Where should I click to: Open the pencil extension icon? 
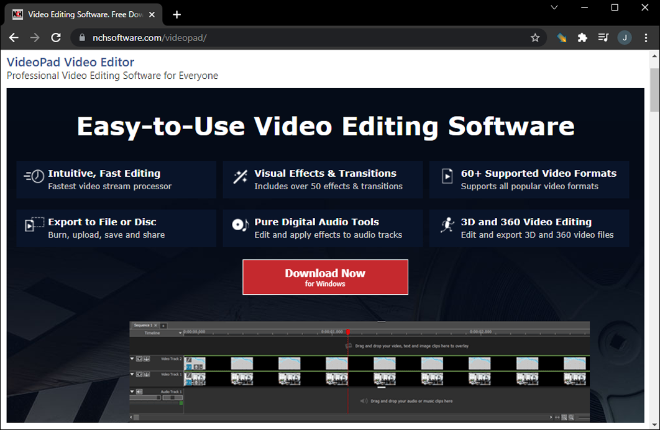point(562,38)
